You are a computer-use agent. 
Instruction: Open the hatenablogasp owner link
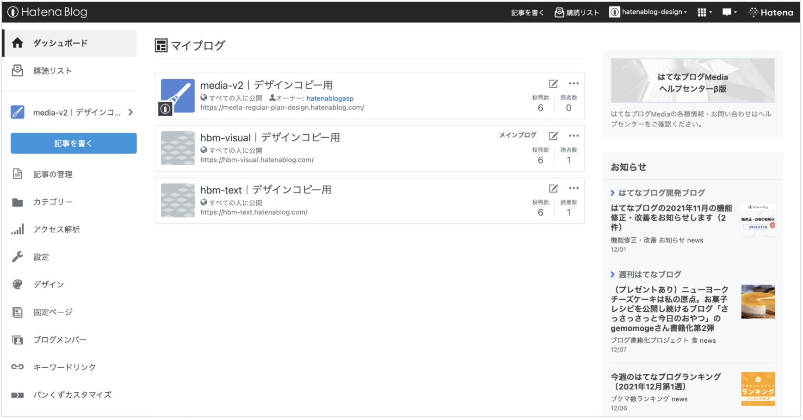click(x=330, y=99)
